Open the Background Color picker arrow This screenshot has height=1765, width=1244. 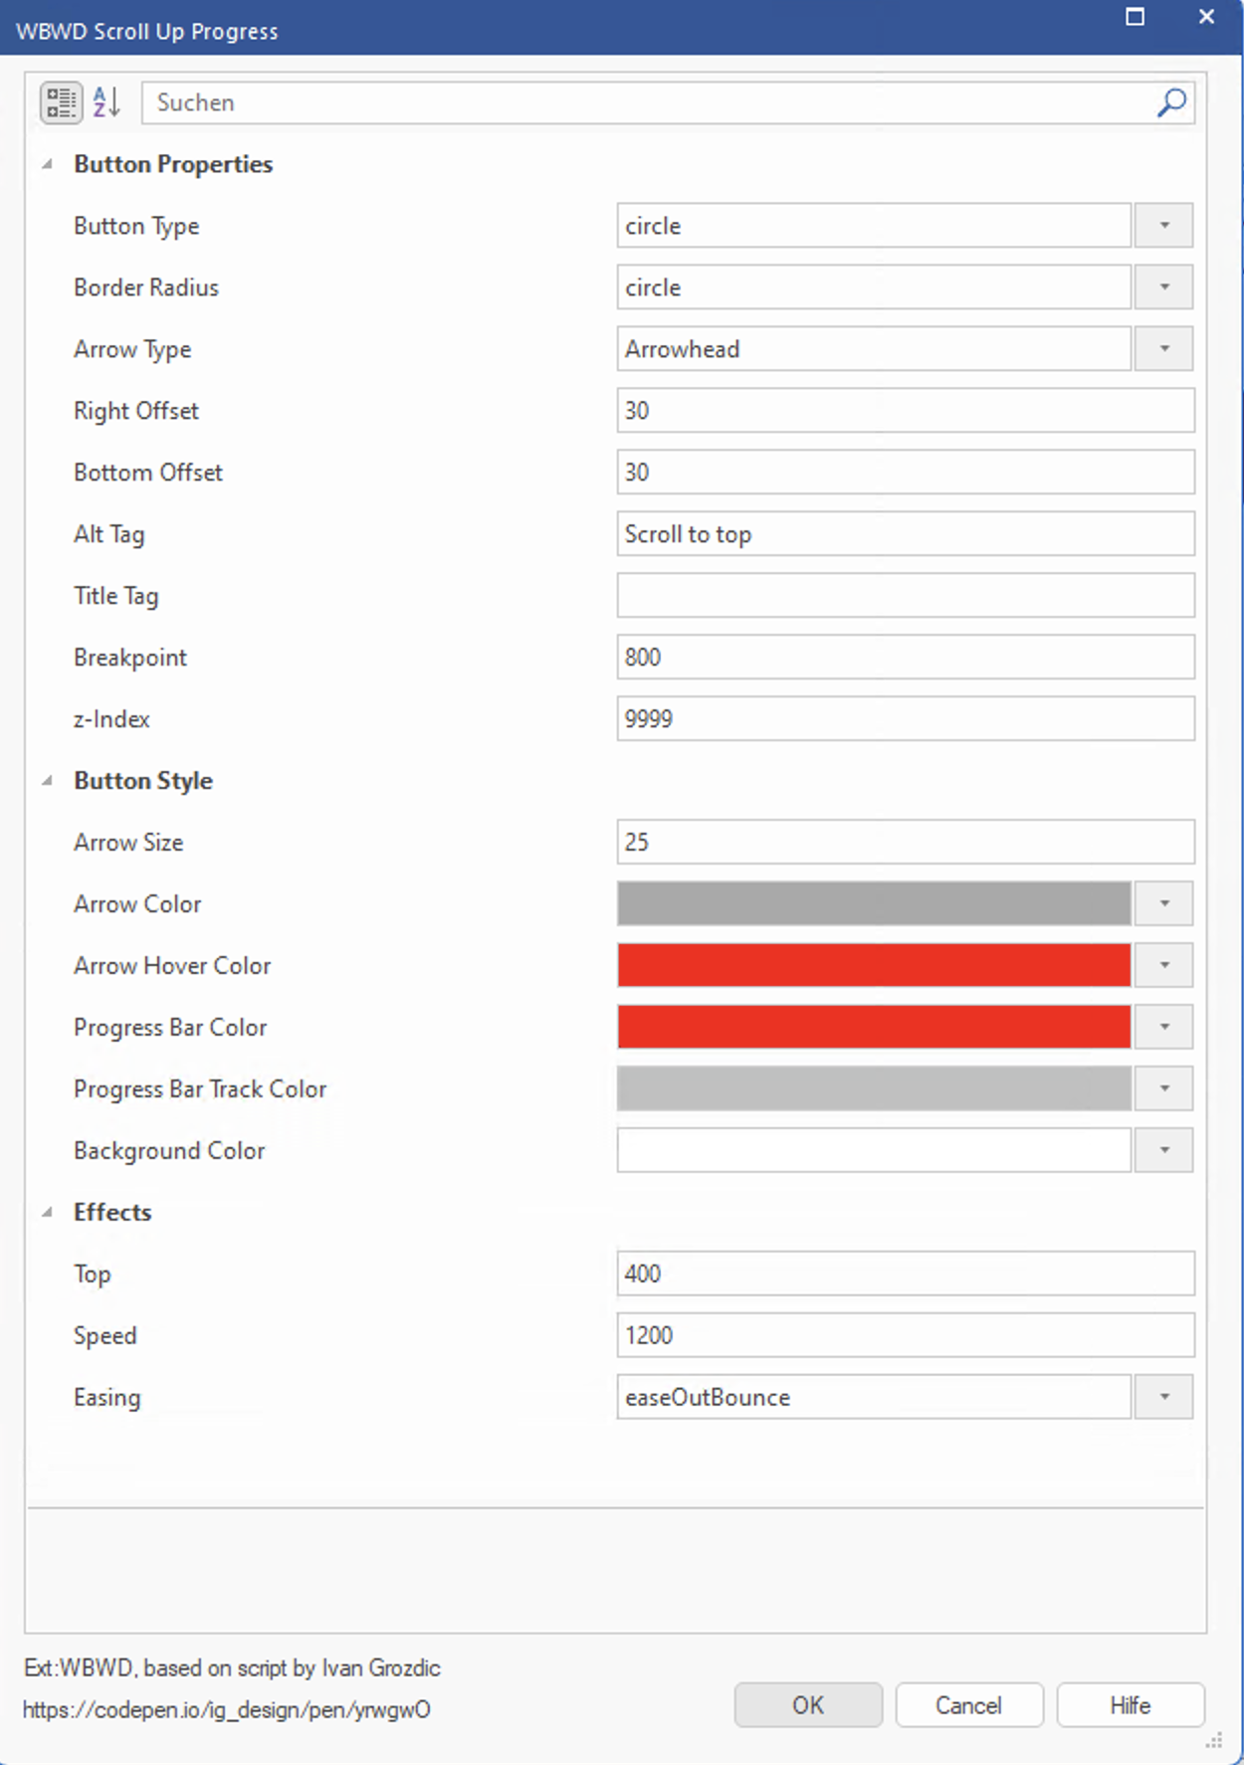[1163, 1150]
